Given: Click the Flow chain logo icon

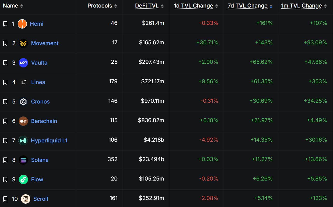Looking at the screenshot, I should tap(23, 180).
